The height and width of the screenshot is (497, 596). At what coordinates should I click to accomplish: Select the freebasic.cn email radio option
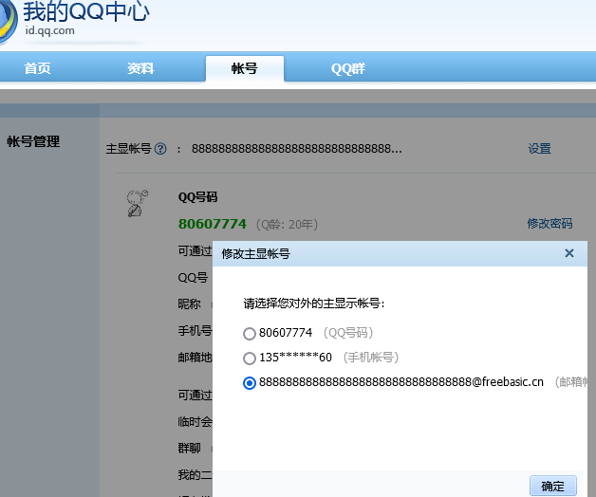tap(250, 382)
